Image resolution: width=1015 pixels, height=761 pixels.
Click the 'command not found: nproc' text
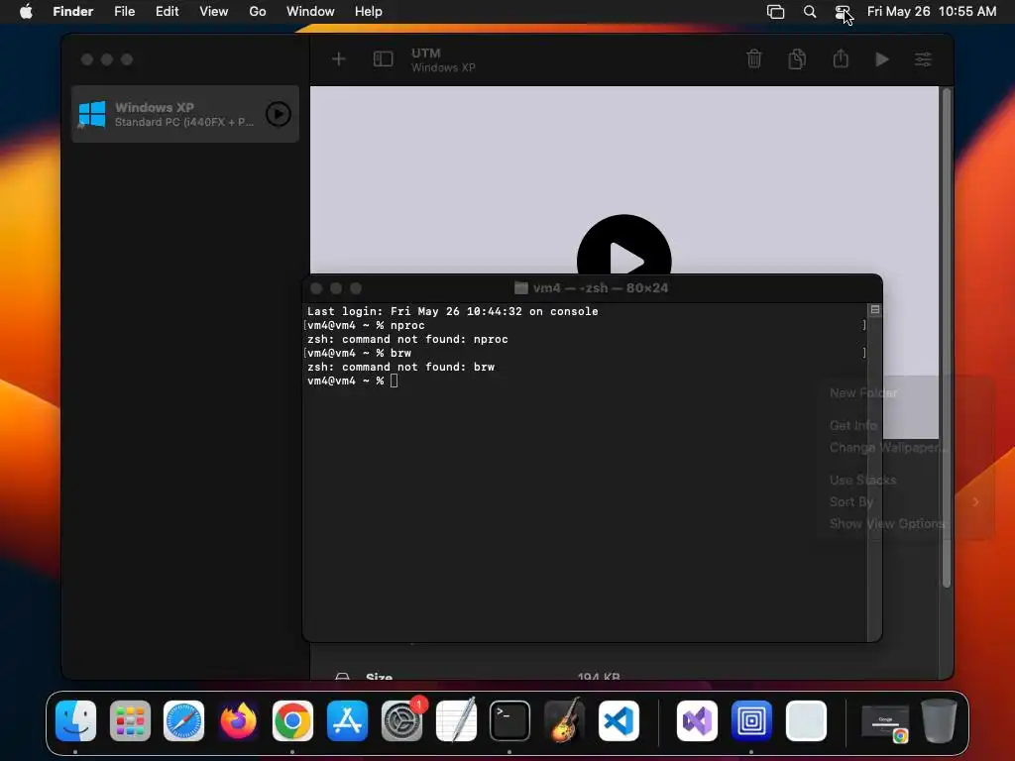pos(424,339)
